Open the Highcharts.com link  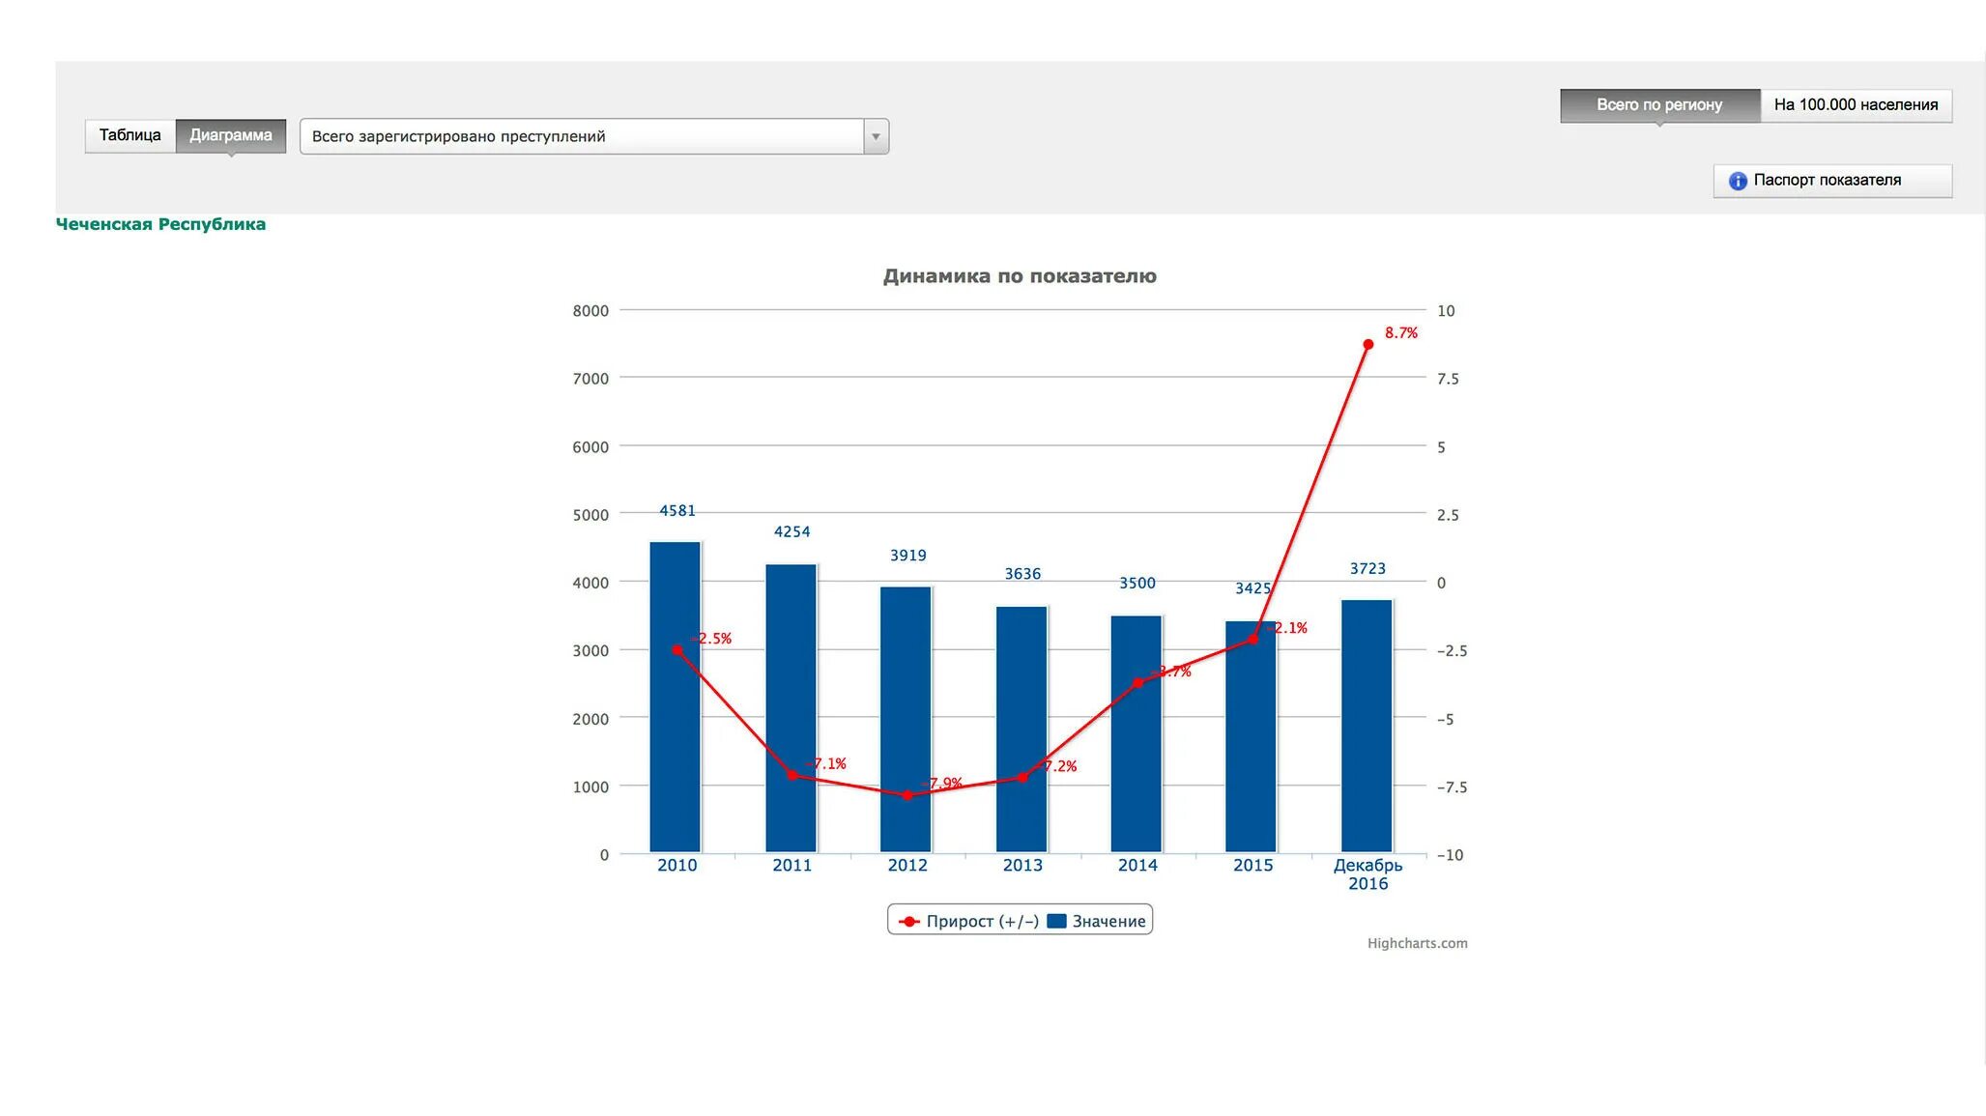1417,943
